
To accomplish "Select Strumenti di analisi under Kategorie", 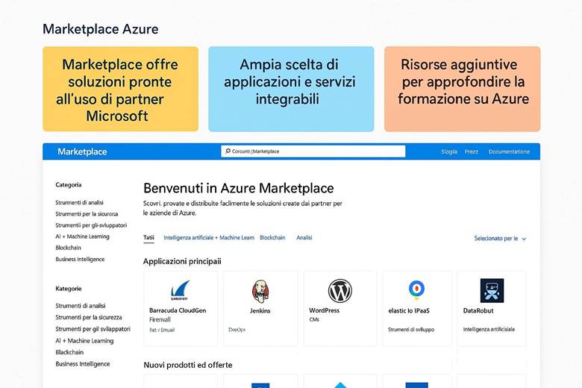I will pos(80,306).
